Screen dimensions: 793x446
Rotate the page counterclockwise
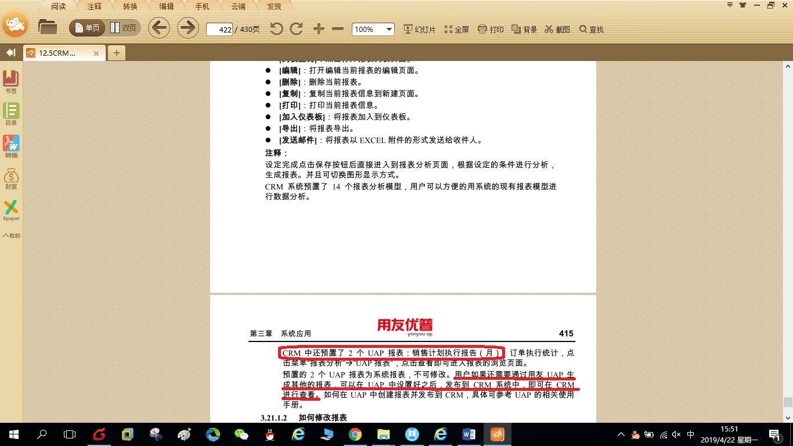(276, 29)
